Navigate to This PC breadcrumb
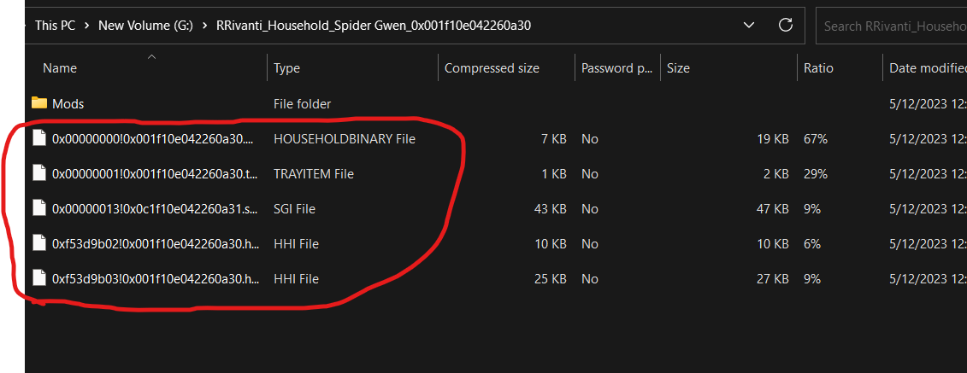The height and width of the screenshot is (373, 967). point(55,26)
